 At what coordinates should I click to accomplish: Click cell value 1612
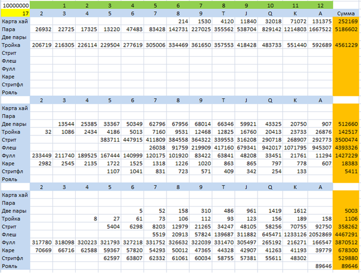(295, 211)
